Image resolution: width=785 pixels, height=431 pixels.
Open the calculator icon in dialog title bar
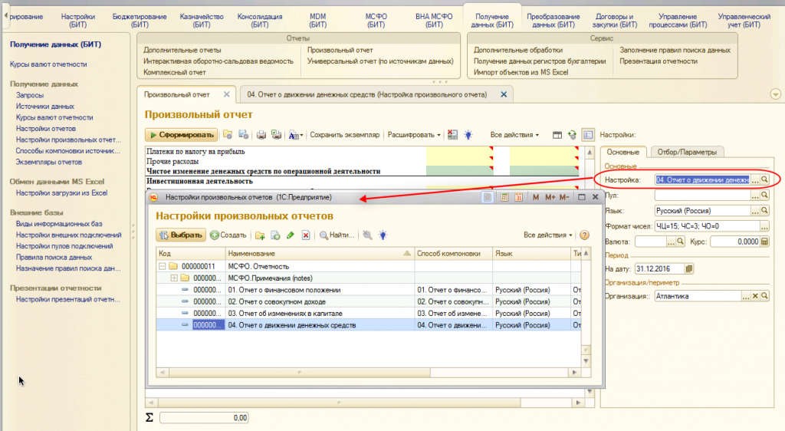click(504, 198)
